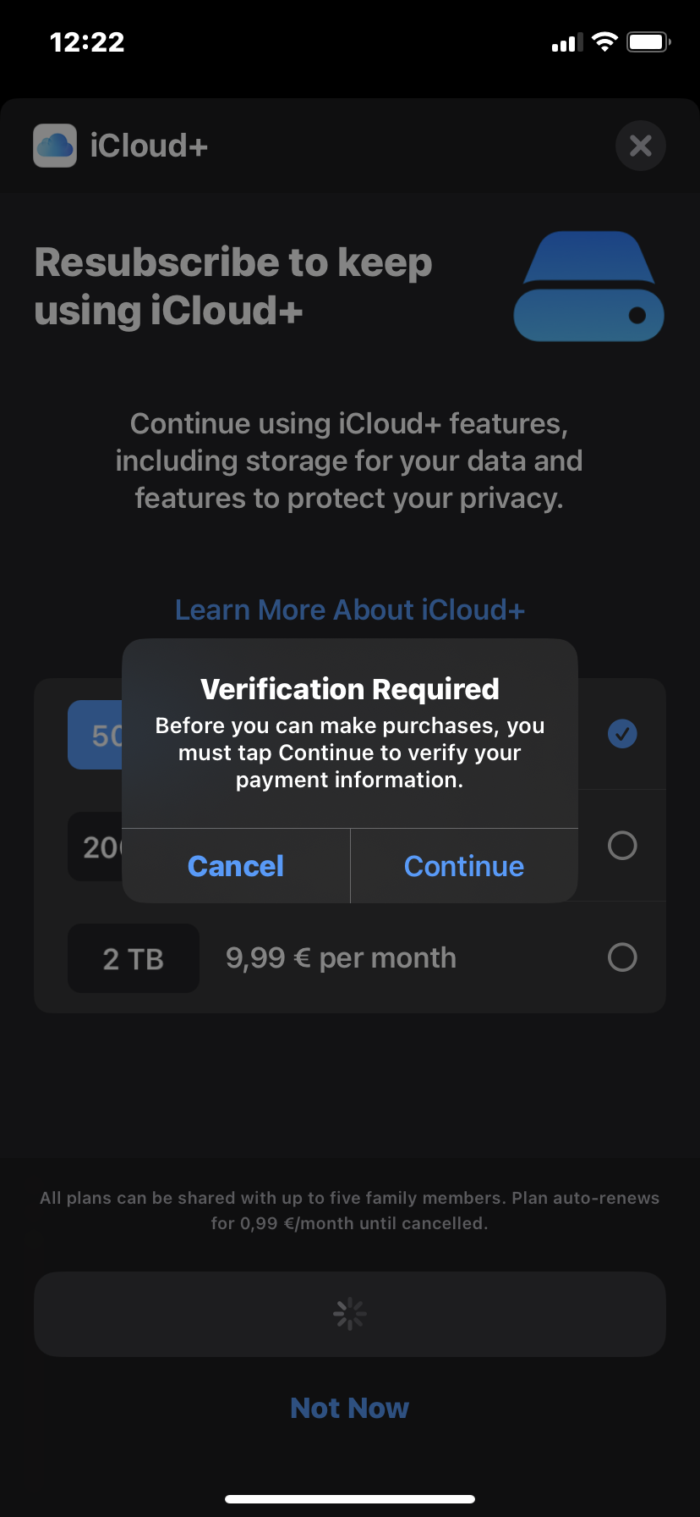This screenshot has width=700, height=1517.
Task: Tap the home indicator bar at bottom
Action: (x=350, y=1498)
